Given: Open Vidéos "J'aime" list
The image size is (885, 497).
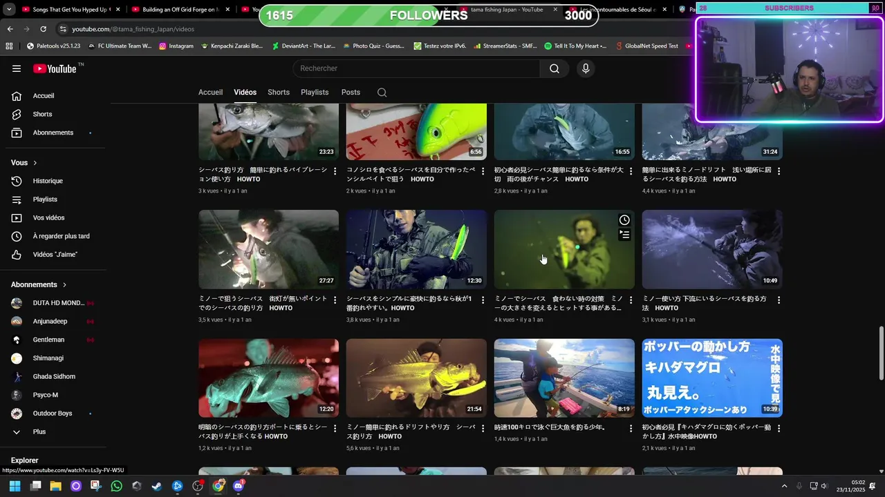Looking at the screenshot, I should [55, 255].
